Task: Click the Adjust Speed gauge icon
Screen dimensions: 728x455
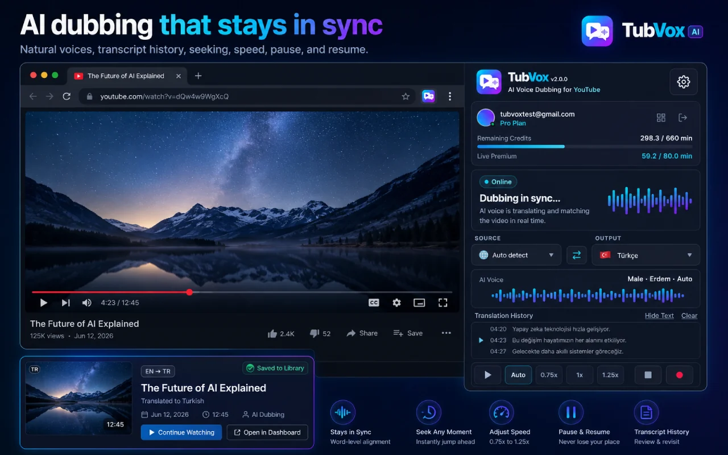Action: coord(502,412)
